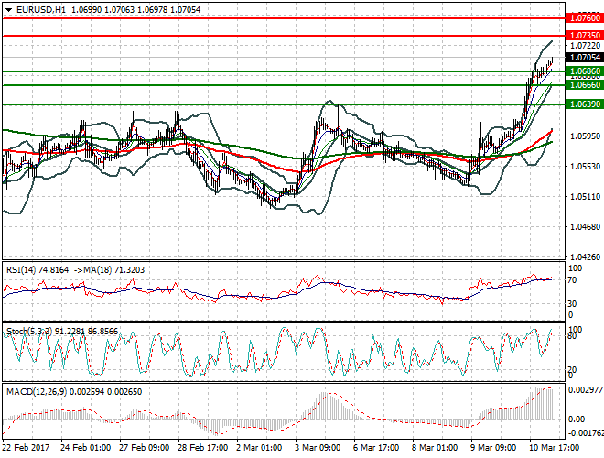Image resolution: width=604 pixels, height=458 pixels.
Task: Select the 1.06660 green level label
Action: pos(585,85)
